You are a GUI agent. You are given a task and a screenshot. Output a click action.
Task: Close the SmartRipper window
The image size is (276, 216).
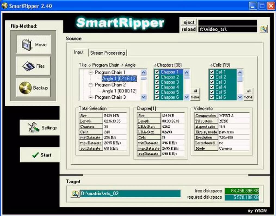pyautogui.click(x=271, y=6)
